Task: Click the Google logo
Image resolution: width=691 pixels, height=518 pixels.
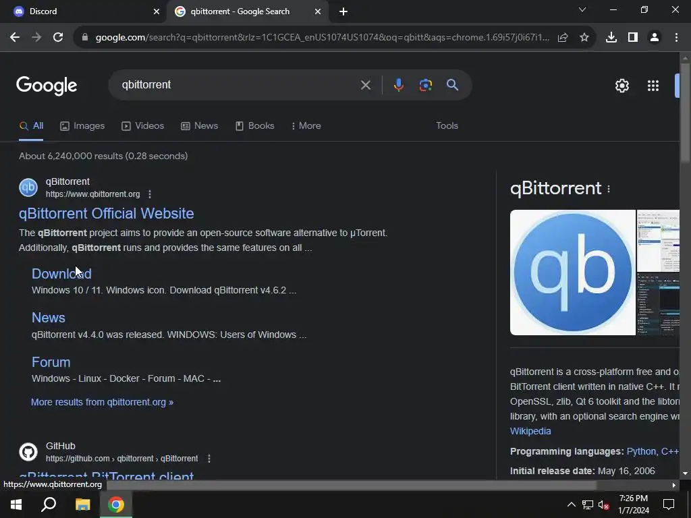Action: 47,86
